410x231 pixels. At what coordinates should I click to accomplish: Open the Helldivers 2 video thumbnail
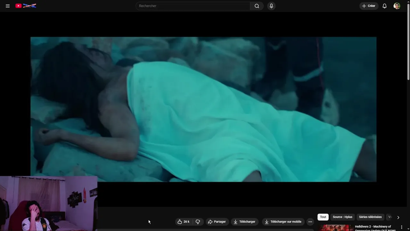335,228
